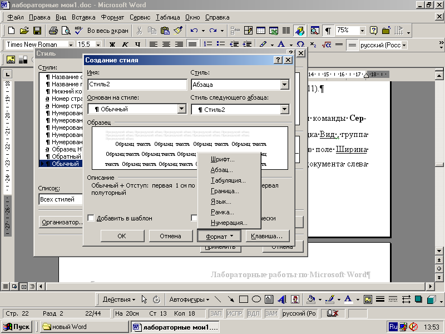Expand the Основан на стиле dropdown
Image resolution: width=445 pixels, height=334 pixels.
182,109
